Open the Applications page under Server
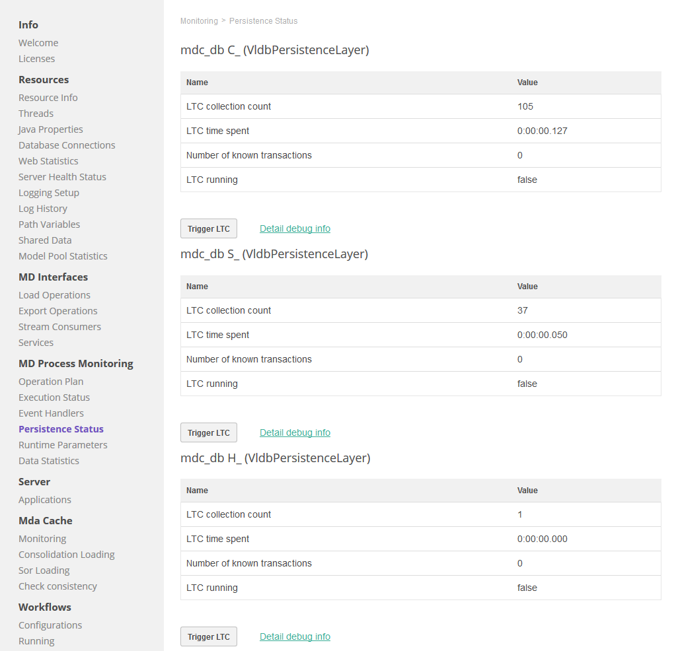This screenshot has height=651, width=676. (x=44, y=499)
